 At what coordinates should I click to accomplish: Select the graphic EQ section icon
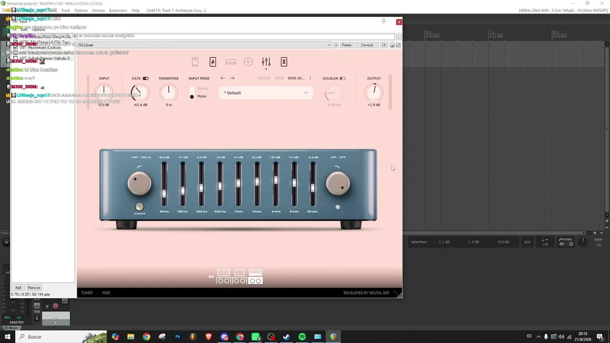click(x=266, y=62)
